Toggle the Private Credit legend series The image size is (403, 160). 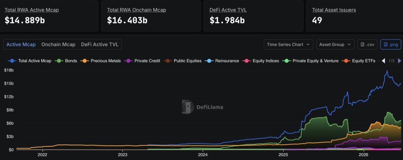pyautogui.click(x=142, y=61)
